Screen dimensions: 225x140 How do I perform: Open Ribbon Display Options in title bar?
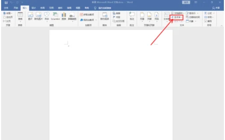click(196, 2)
